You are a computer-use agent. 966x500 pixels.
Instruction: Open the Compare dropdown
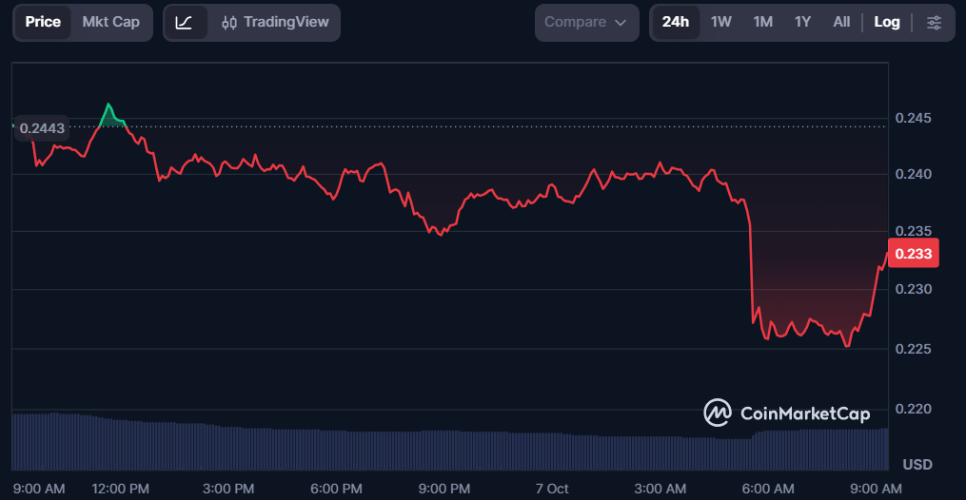[586, 23]
